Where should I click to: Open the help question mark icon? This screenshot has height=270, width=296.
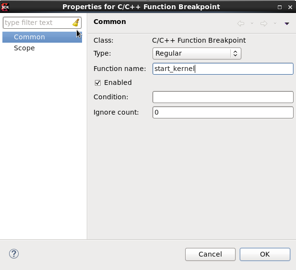(14, 254)
